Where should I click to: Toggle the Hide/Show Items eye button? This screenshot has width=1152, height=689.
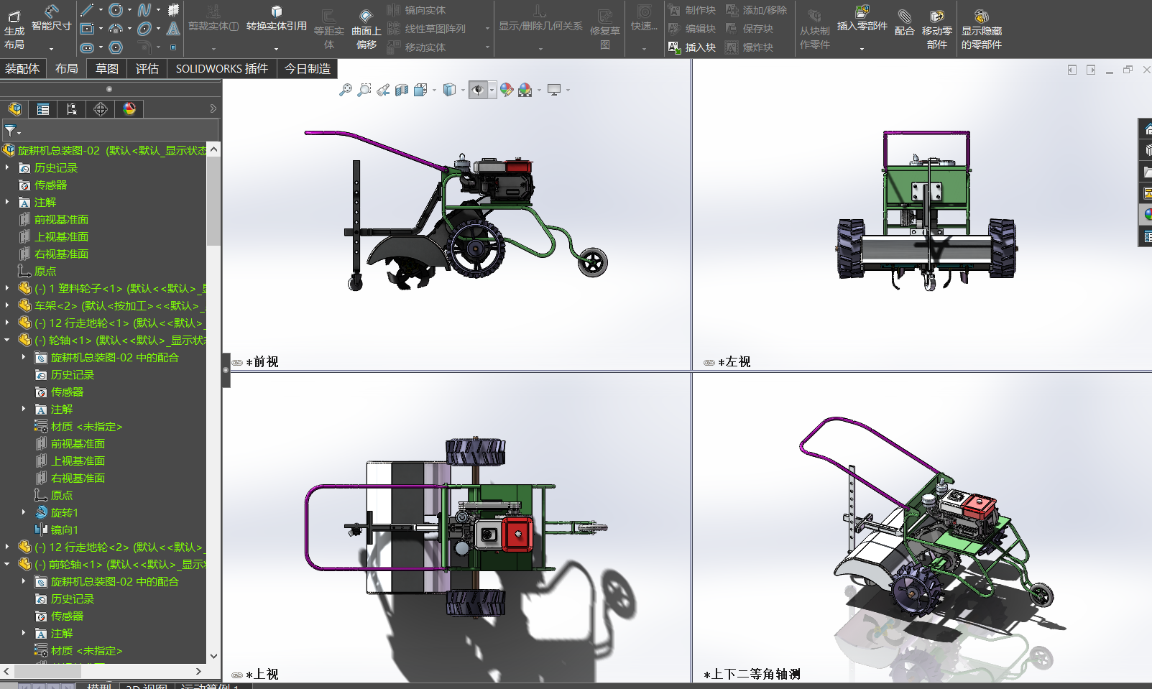pos(477,90)
